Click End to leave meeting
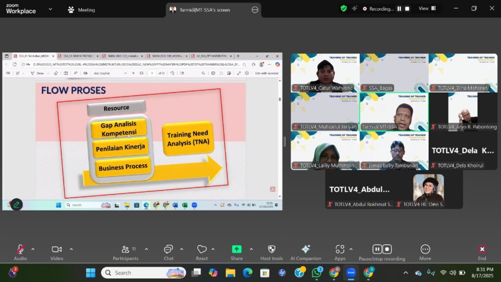501x282 pixels. pyautogui.click(x=482, y=250)
